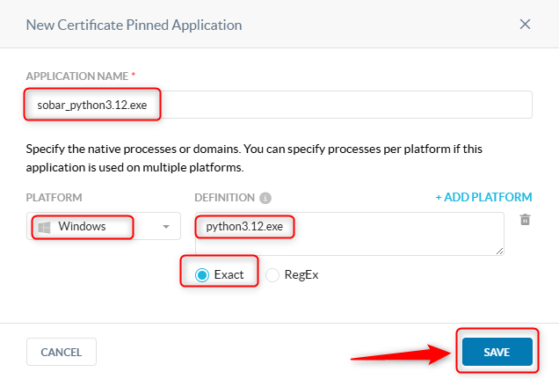Delete the platform row with the trash icon
Image resolution: width=559 pixels, height=379 pixels.
tap(525, 220)
